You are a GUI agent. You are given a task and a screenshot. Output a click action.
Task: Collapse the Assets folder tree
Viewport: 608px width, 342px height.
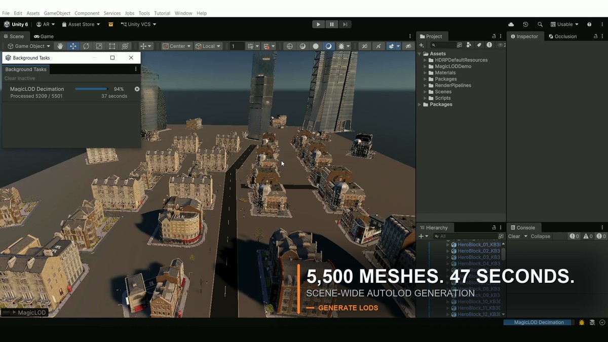[420, 54]
